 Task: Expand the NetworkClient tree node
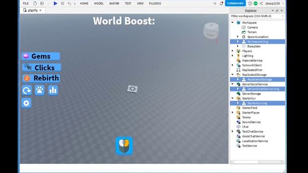pos(232,65)
